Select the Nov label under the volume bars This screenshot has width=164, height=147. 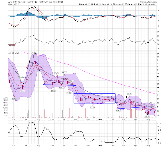point(76,120)
